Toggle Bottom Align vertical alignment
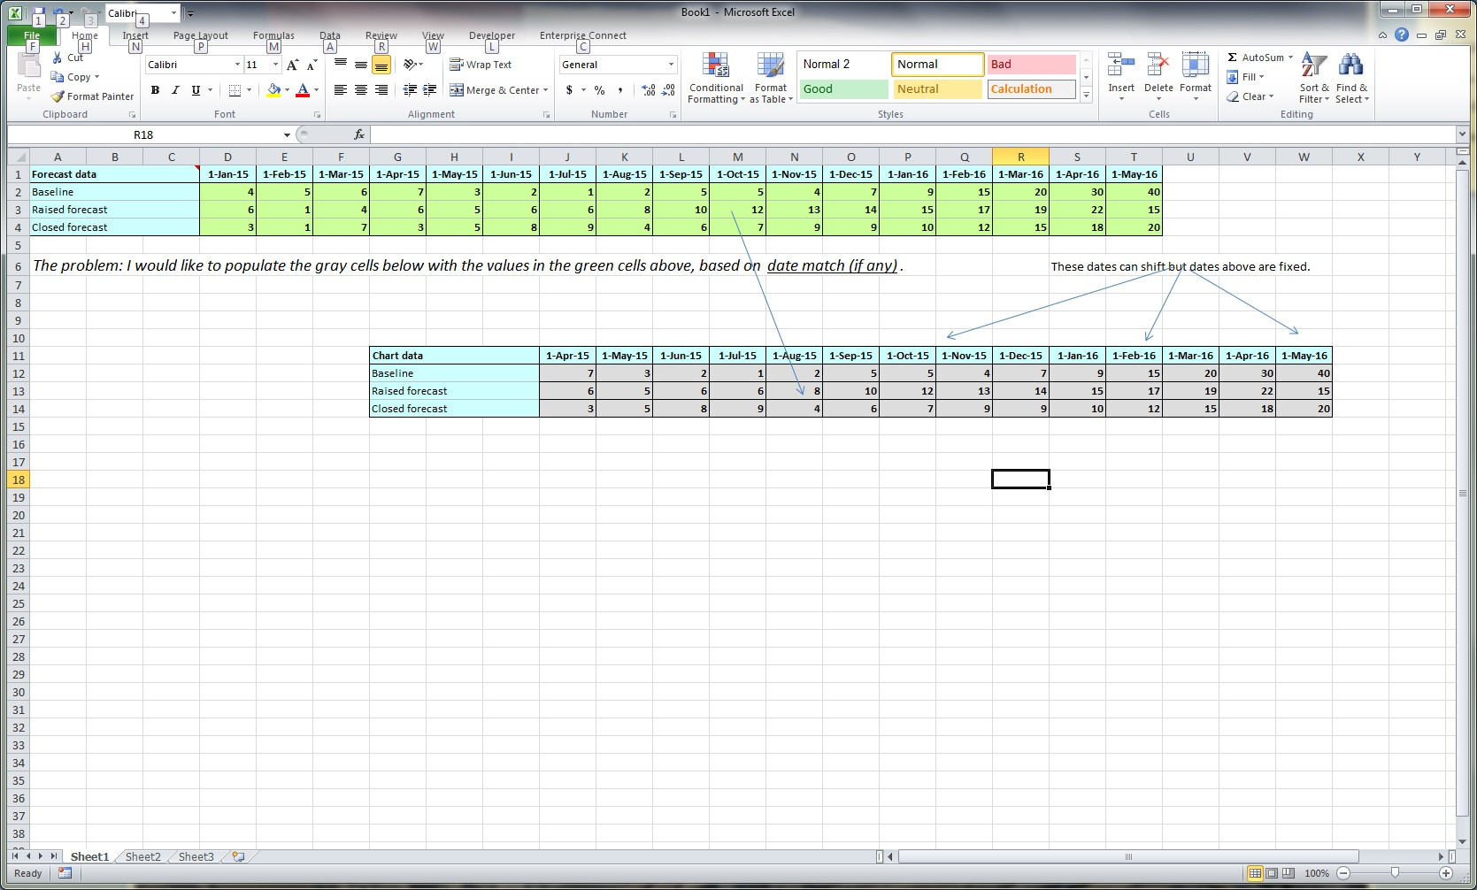The image size is (1477, 890). [x=381, y=65]
